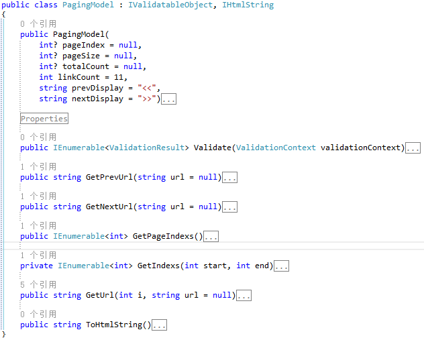Click the GetIndexs method name
Screen dimensions: 424x342
click(158, 266)
